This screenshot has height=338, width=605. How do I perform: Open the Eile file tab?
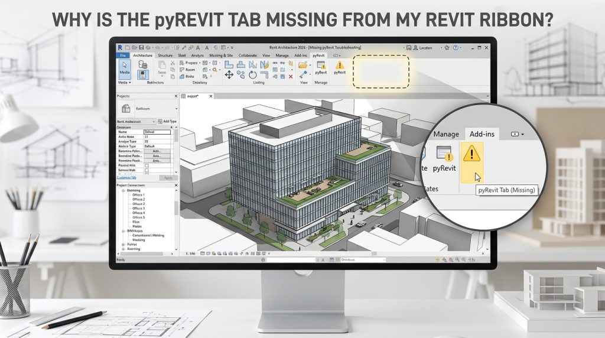123,56
